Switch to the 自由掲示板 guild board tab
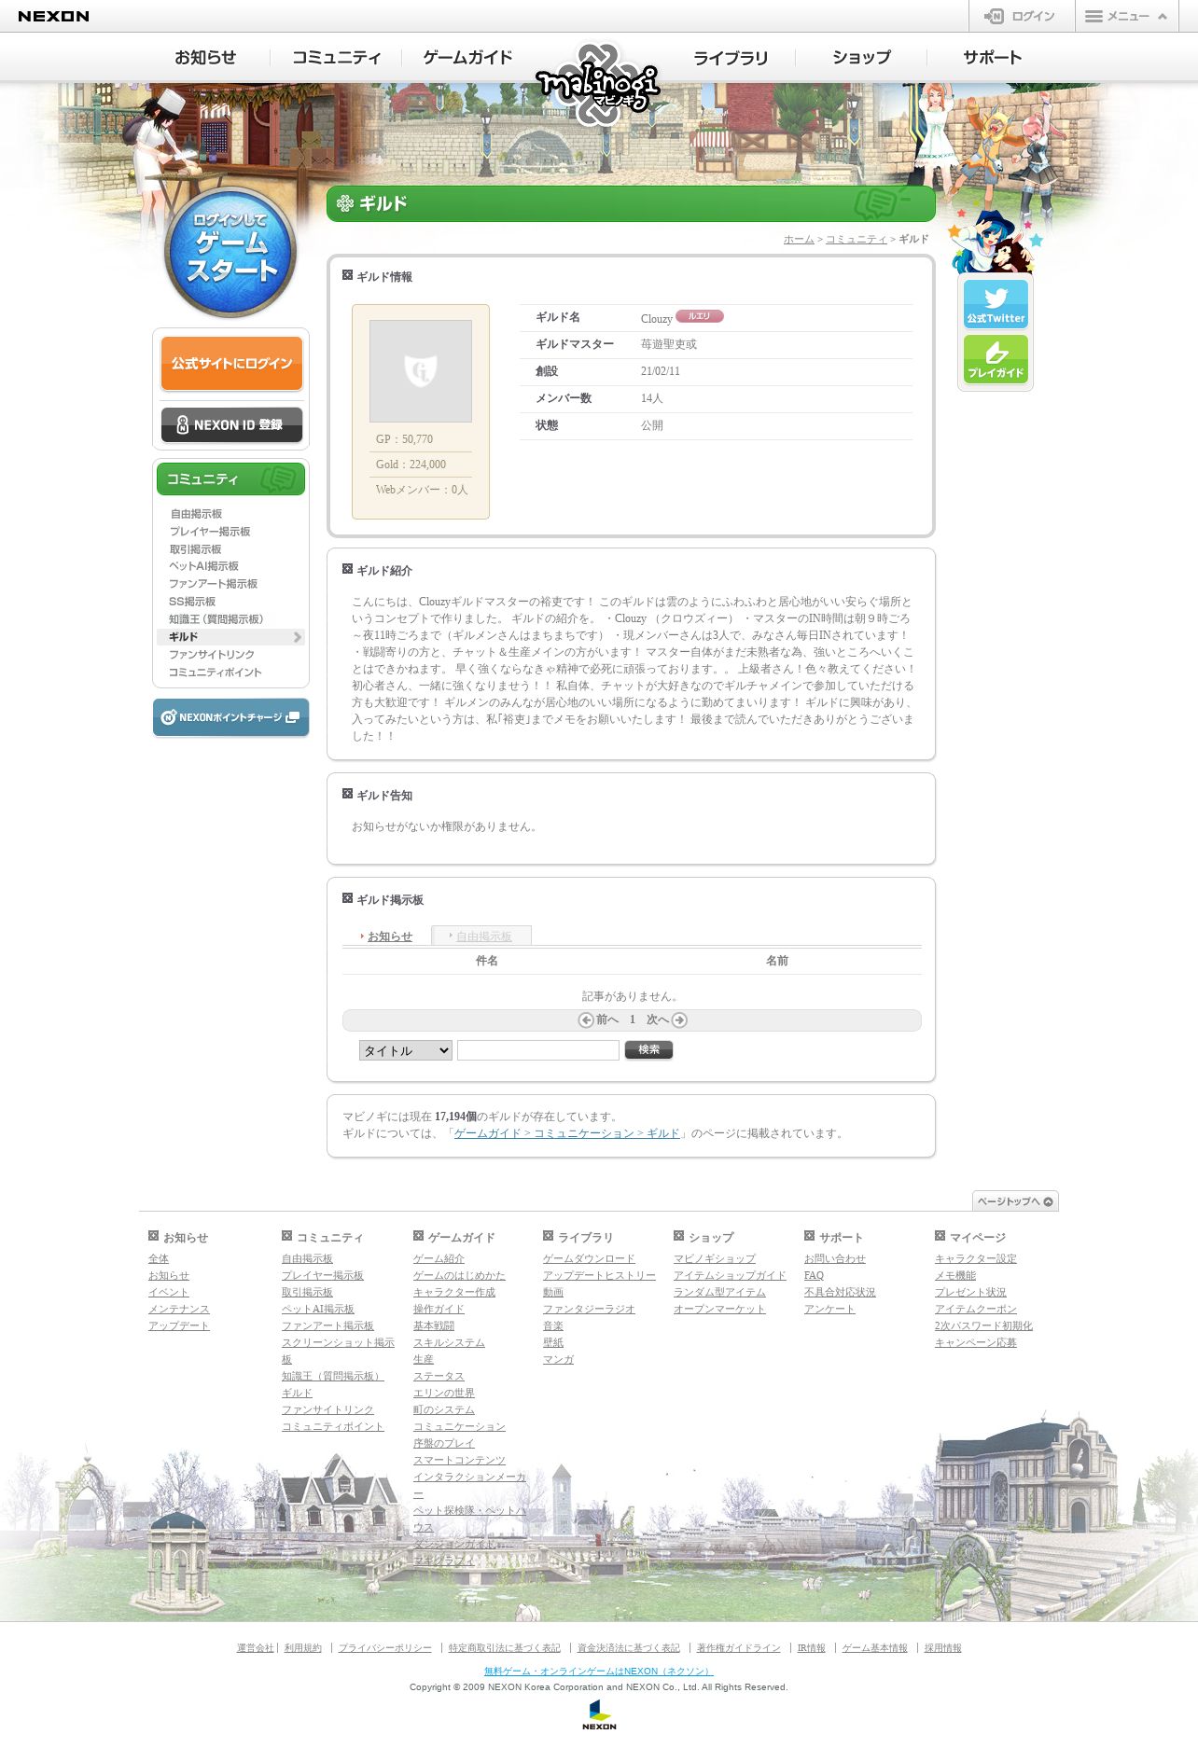Screen dimensions: 1198x1748 click(484, 936)
